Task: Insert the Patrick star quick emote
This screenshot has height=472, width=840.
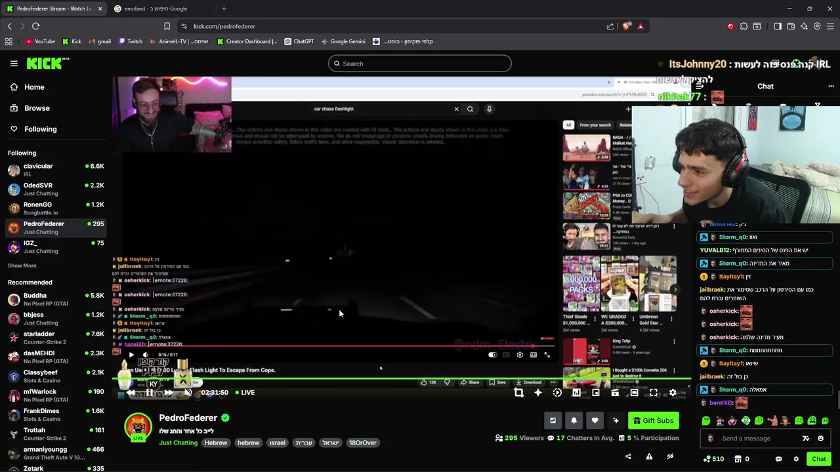Action: click(772, 421)
